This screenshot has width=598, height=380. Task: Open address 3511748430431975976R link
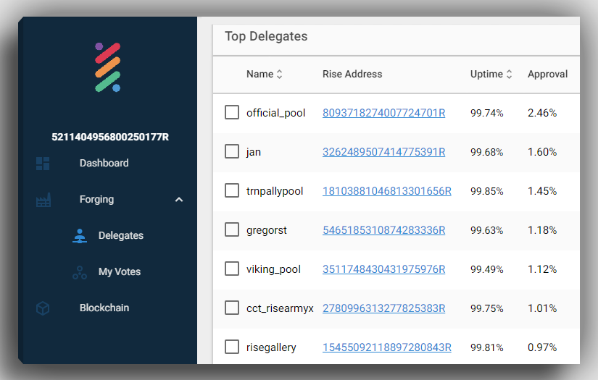pos(383,269)
